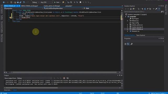Click Property Pages wrench in Properties panel

click(x=132, y=44)
